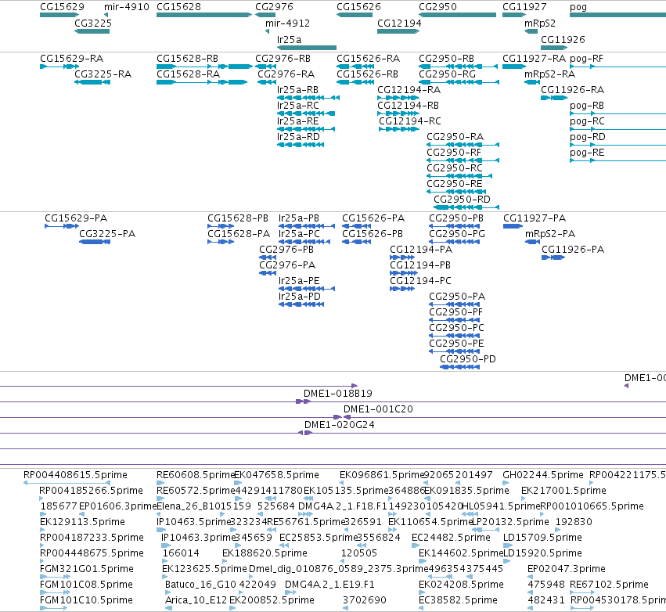Click transcript Ir25a-RE

point(306,129)
